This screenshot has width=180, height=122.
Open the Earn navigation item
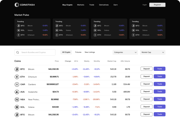point(116,5)
